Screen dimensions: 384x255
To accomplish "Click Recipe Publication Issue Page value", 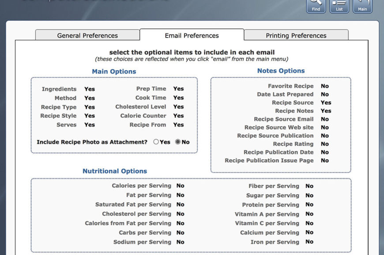I will pyautogui.click(x=325, y=160).
